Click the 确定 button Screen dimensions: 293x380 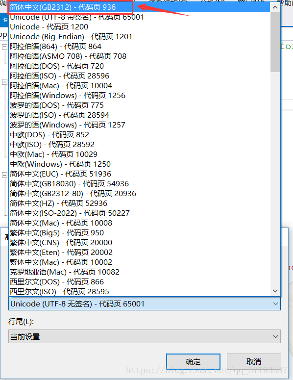[193, 361]
